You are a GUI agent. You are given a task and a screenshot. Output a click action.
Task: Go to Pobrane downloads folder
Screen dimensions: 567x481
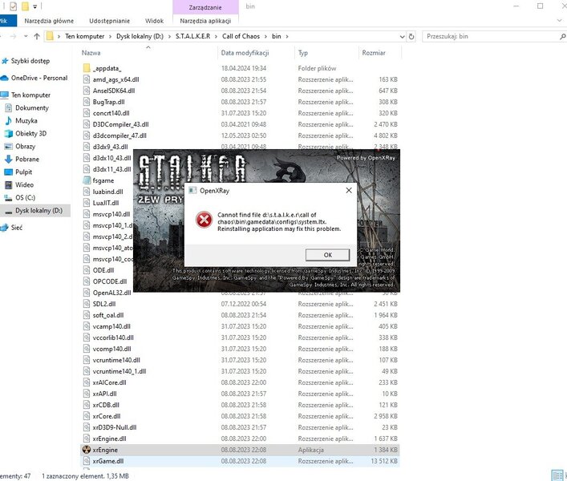pos(26,159)
